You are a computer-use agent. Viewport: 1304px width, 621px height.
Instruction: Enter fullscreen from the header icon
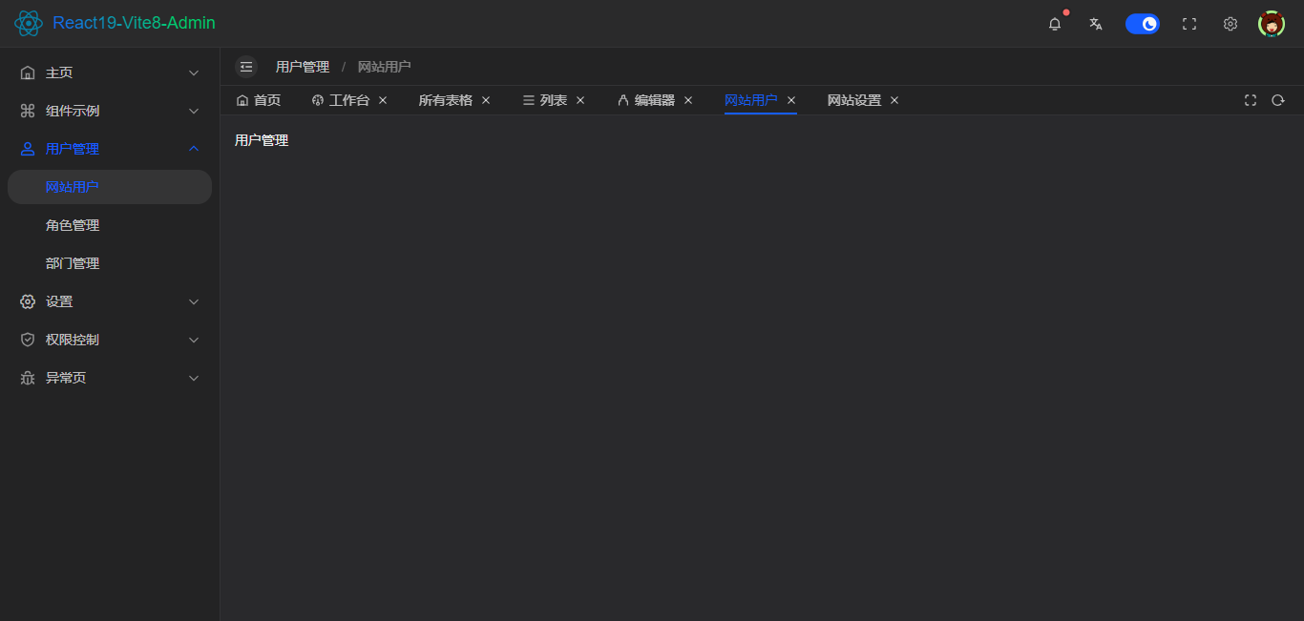point(1189,24)
